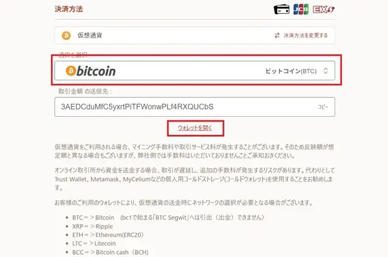
Task: Click the BTC address field 3AEDCduMfC5yxrt…
Action: [195, 106]
